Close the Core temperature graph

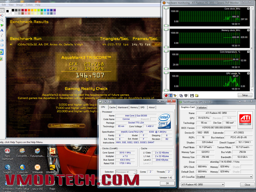pos(248,52)
